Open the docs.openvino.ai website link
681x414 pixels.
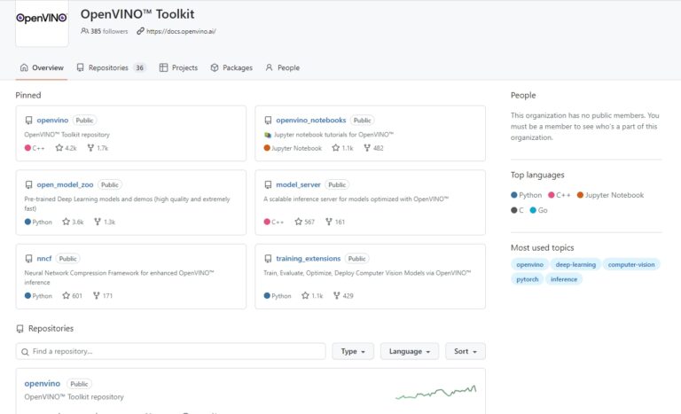181,31
